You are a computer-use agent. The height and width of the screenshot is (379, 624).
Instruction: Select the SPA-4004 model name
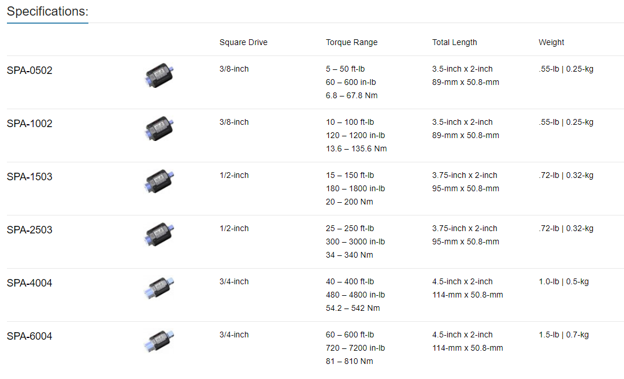click(x=29, y=283)
